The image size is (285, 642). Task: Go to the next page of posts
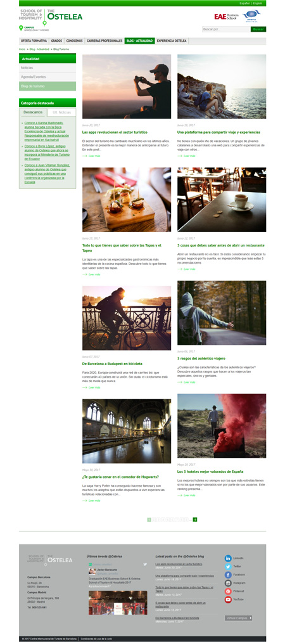tap(195, 520)
